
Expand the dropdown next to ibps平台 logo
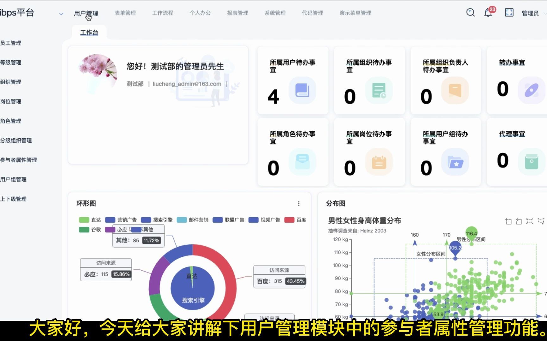coord(61,14)
